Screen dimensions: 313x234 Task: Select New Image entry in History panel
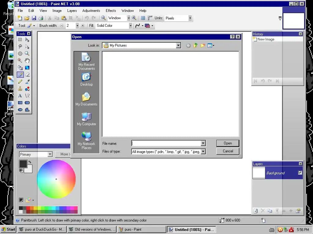[x=278, y=39]
